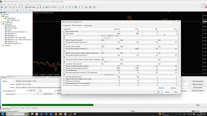Toggle the chart auto scroll icon

(x=79, y=7)
